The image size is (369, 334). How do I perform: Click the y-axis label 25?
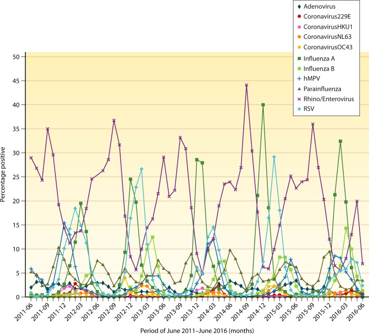click(17, 177)
